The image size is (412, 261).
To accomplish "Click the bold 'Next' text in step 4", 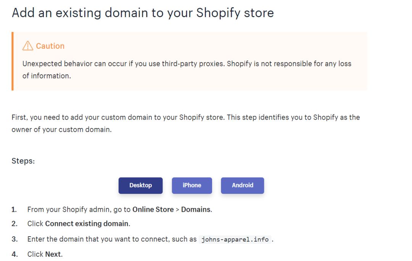I will pos(53,254).
